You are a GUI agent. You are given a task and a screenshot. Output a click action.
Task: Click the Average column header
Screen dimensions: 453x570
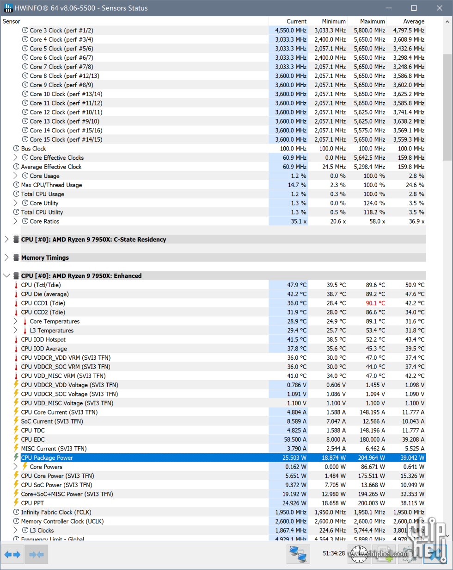(406, 21)
